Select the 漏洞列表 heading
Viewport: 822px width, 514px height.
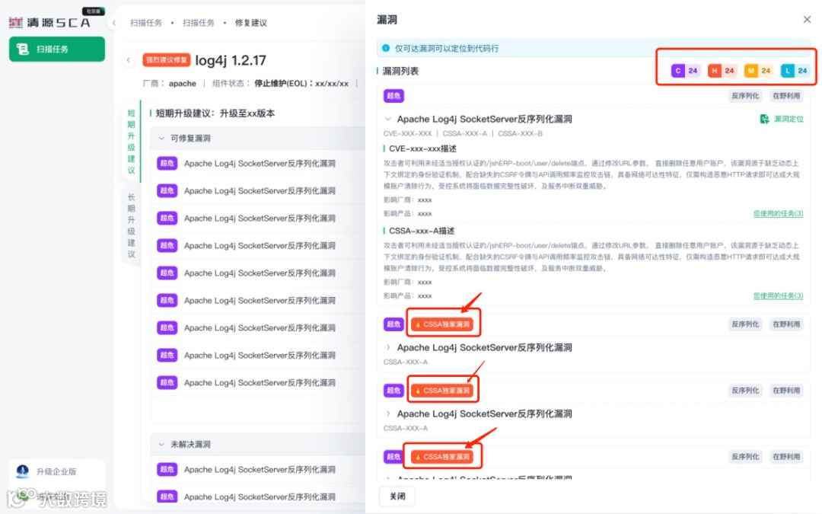[400, 71]
